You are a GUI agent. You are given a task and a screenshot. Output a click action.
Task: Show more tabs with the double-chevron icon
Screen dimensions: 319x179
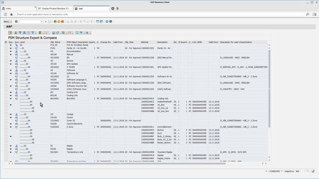118,8
